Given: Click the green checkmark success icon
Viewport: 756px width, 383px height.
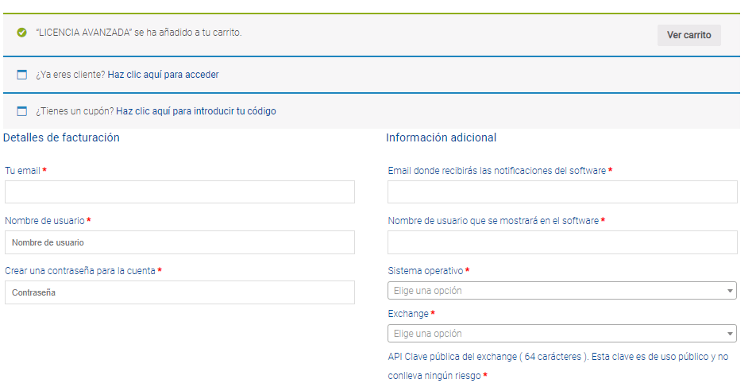Looking at the screenshot, I should 21,33.
